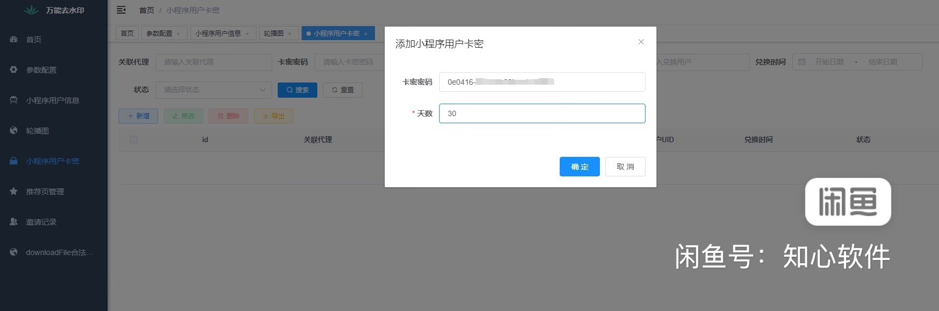Screen dimensions: 939x311
Task: Click the 重置 button
Action: click(x=342, y=90)
